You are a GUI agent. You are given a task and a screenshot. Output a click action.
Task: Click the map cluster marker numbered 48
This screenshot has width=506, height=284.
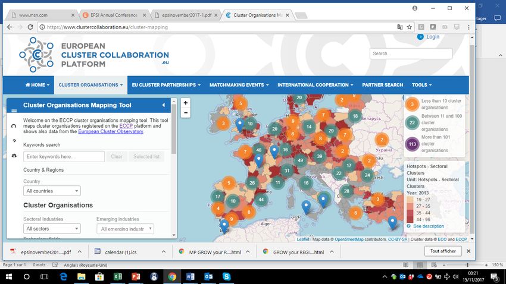tap(259, 150)
